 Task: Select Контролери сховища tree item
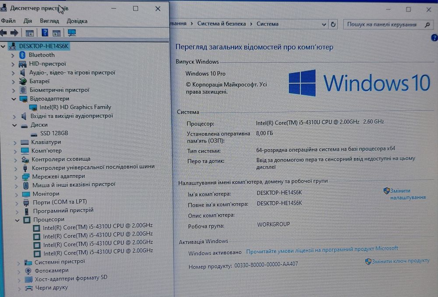pos(61,159)
